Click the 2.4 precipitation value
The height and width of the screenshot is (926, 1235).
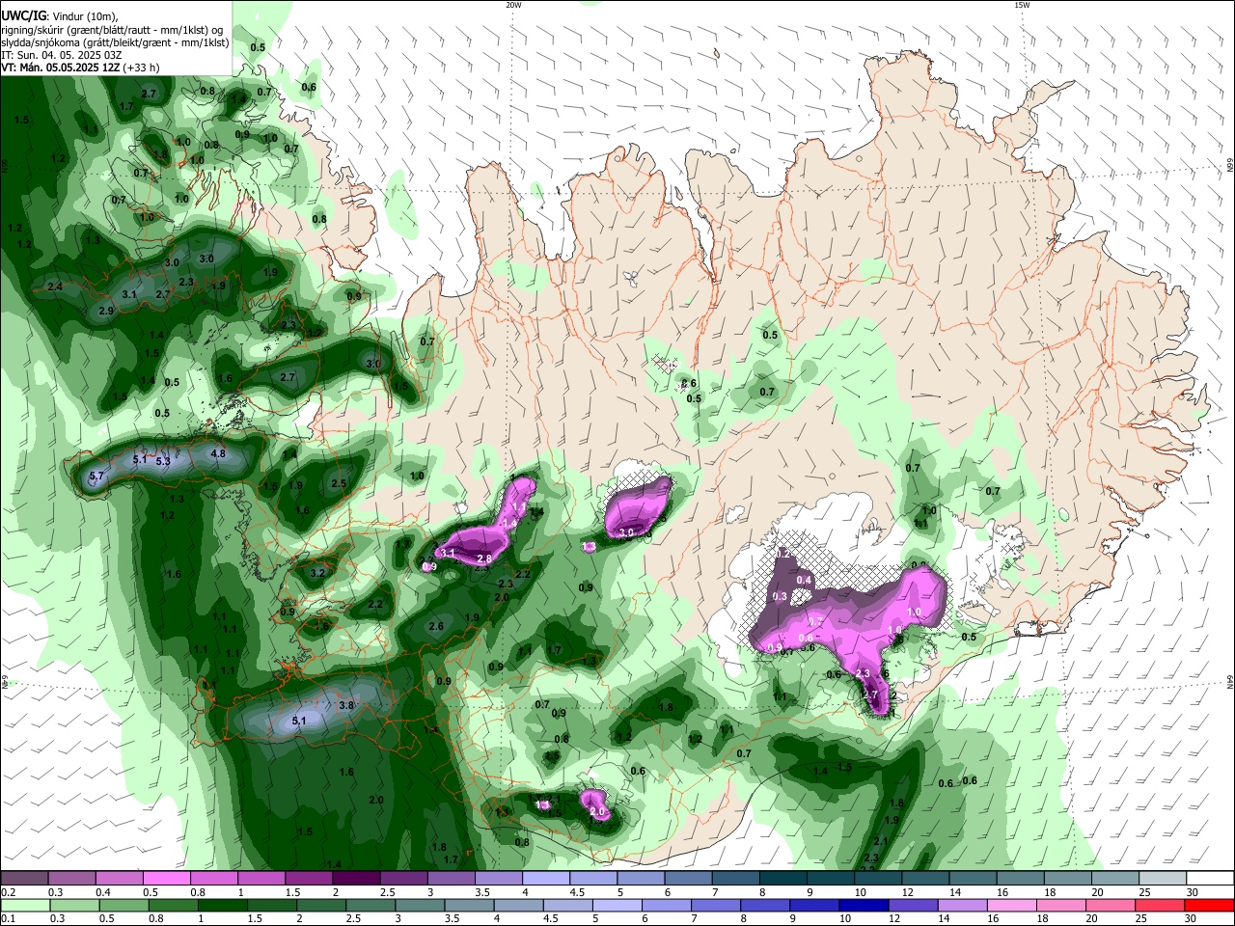click(x=55, y=286)
